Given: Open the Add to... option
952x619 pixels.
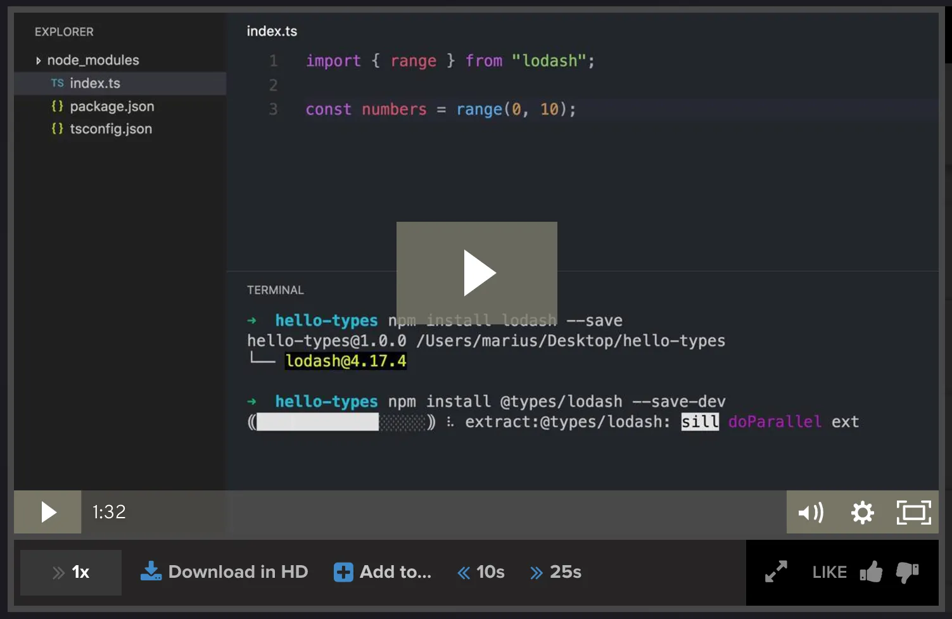Looking at the screenshot, I should coord(395,571).
